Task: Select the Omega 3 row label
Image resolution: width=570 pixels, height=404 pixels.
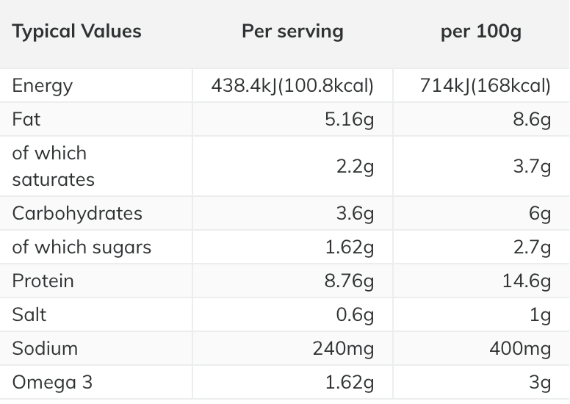Action: 52,382
